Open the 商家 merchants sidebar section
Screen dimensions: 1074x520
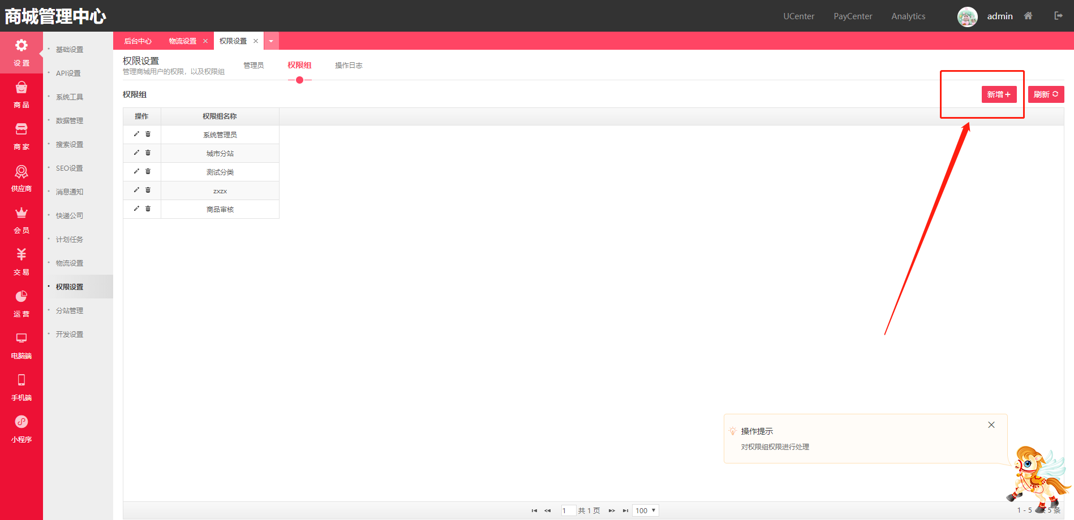(x=22, y=136)
